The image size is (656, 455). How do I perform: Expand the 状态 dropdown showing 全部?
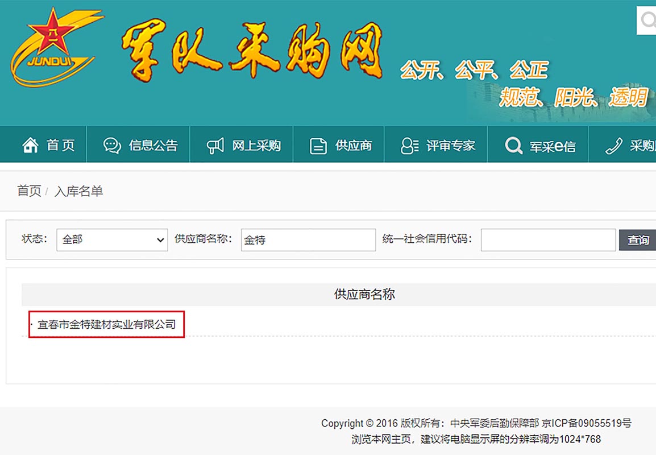coord(112,240)
